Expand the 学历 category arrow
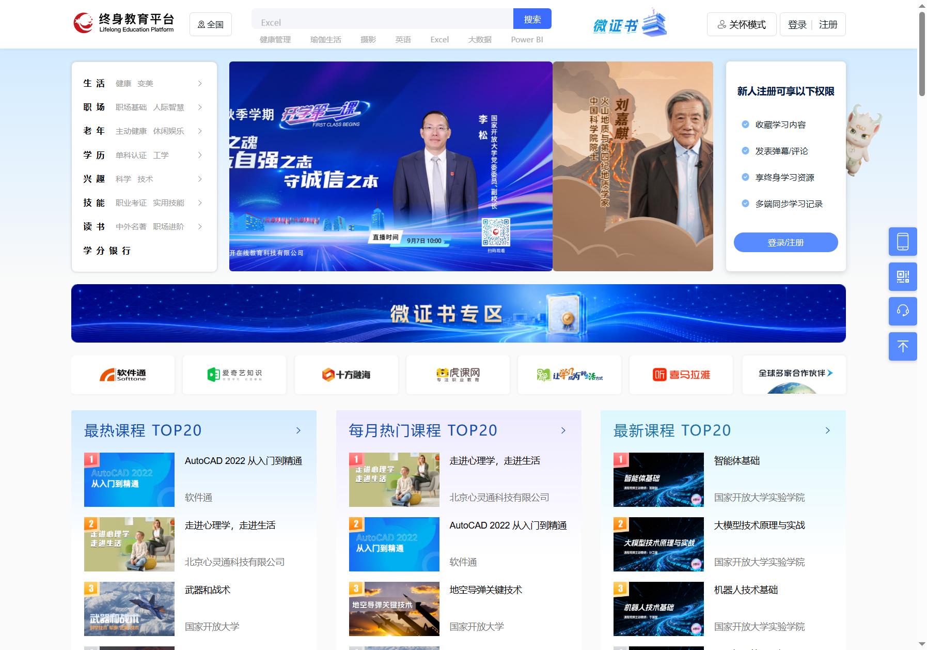The height and width of the screenshot is (650, 927). pyautogui.click(x=200, y=155)
